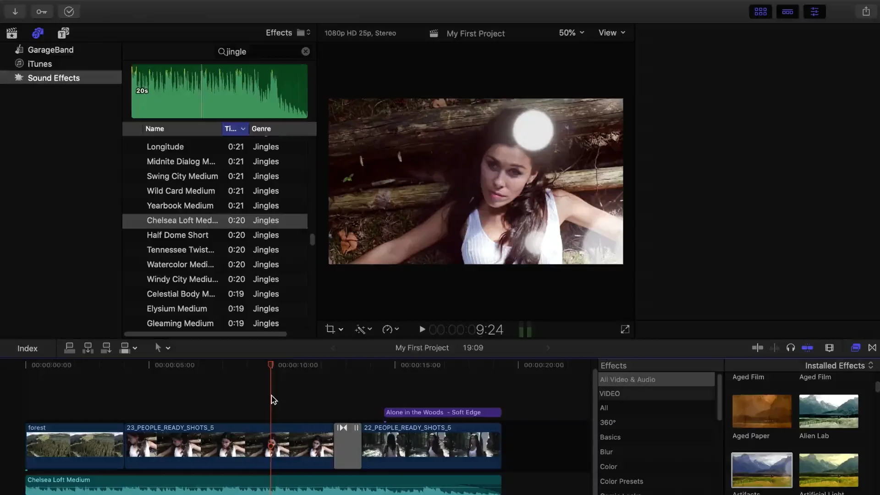Open the Installed Effects popup menu
This screenshot has width=880, height=495.
tap(839, 365)
